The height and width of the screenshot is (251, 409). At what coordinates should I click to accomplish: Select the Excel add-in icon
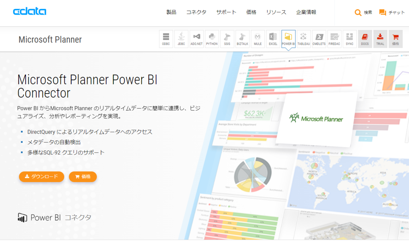[x=273, y=39]
